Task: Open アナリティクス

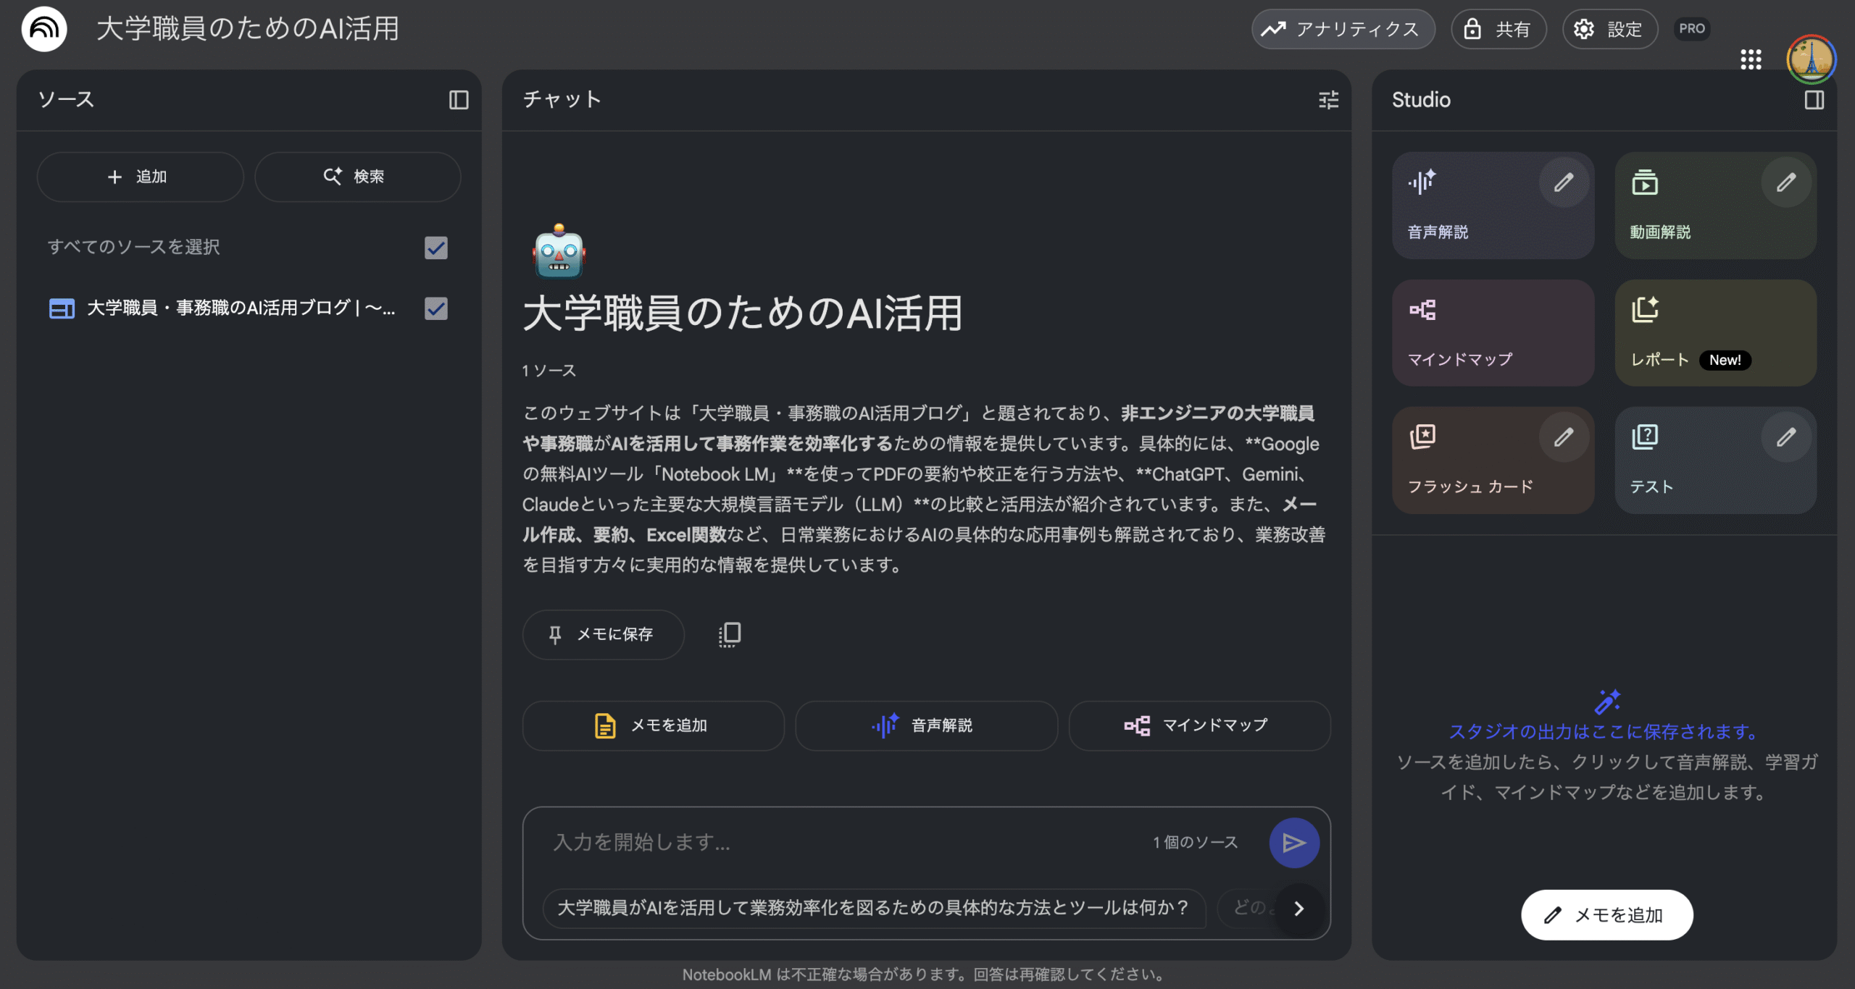Action: pos(1343,29)
